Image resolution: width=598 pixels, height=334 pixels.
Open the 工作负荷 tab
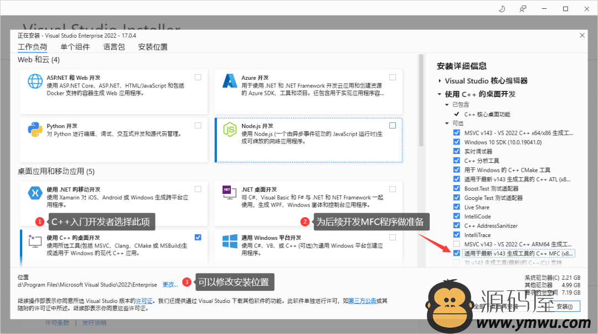(x=33, y=47)
